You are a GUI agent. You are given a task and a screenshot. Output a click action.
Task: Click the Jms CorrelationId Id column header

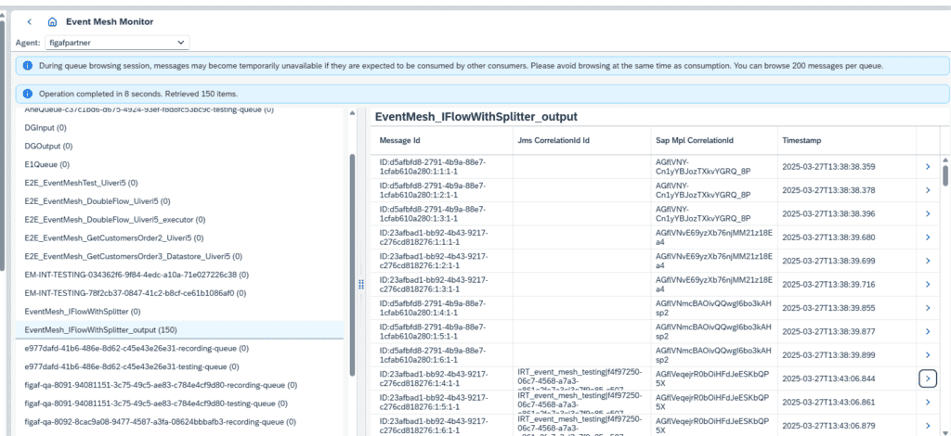pos(581,140)
